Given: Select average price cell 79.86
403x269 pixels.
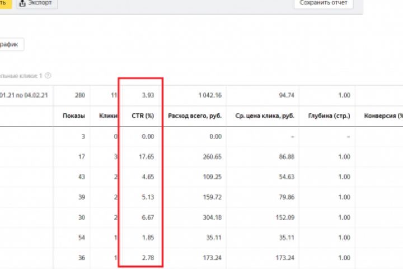Looking at the screenshot, I should pos(287,197).
